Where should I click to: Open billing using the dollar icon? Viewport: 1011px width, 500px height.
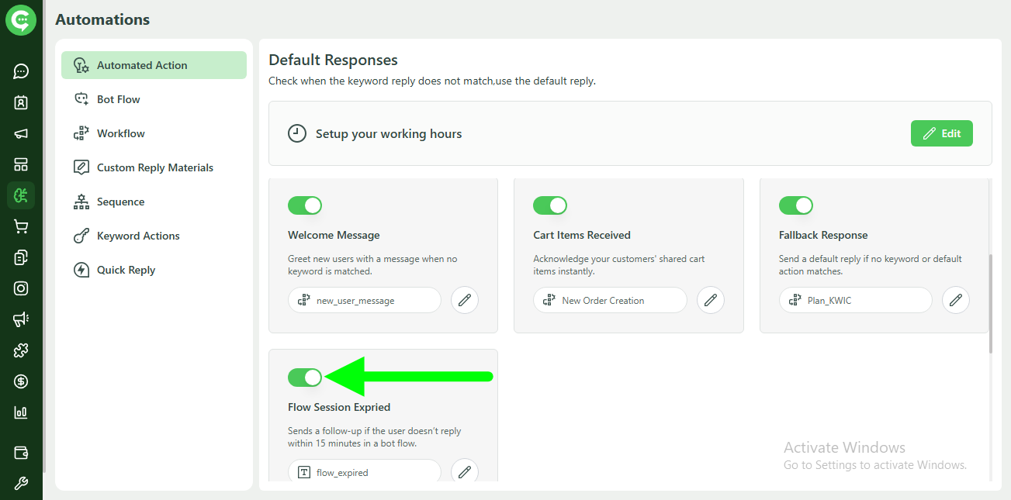point(21,381)
